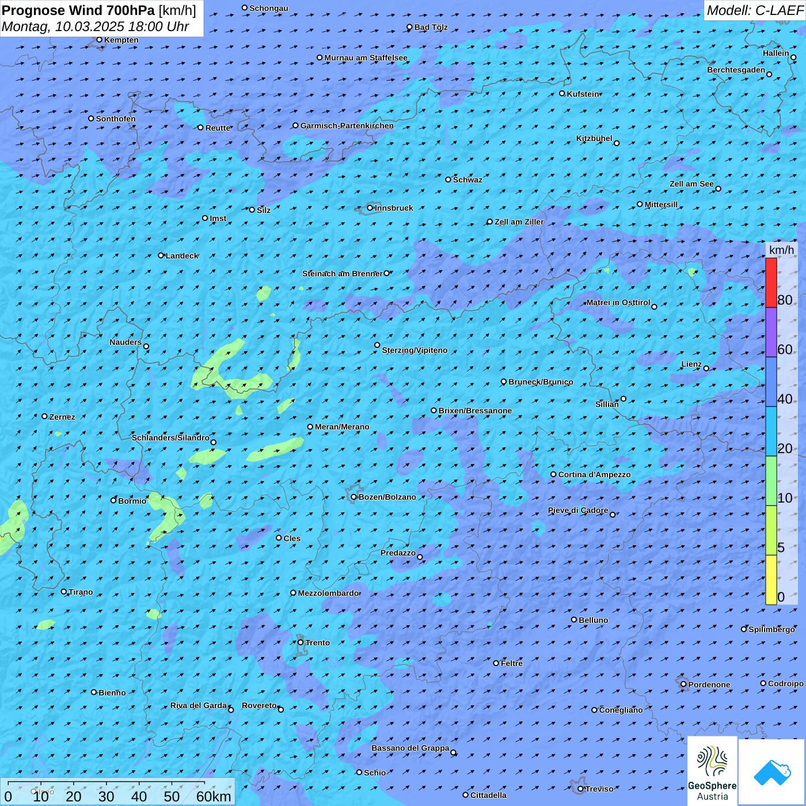Click the Hallein location dot
Viewport: 806px width, 806px height.
793,57
